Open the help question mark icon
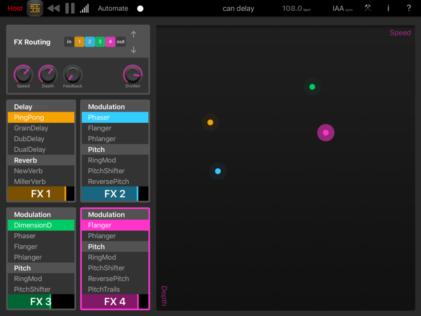The image size is (421, 316). click(408, 8)
